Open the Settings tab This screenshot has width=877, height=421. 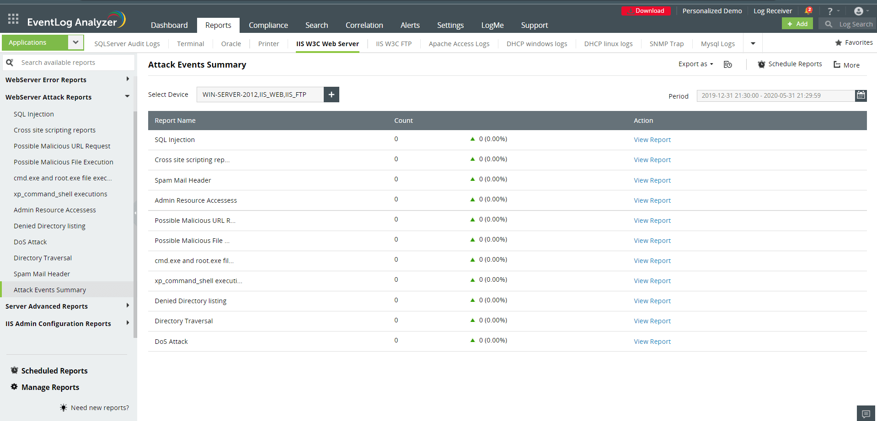point(450,25)
